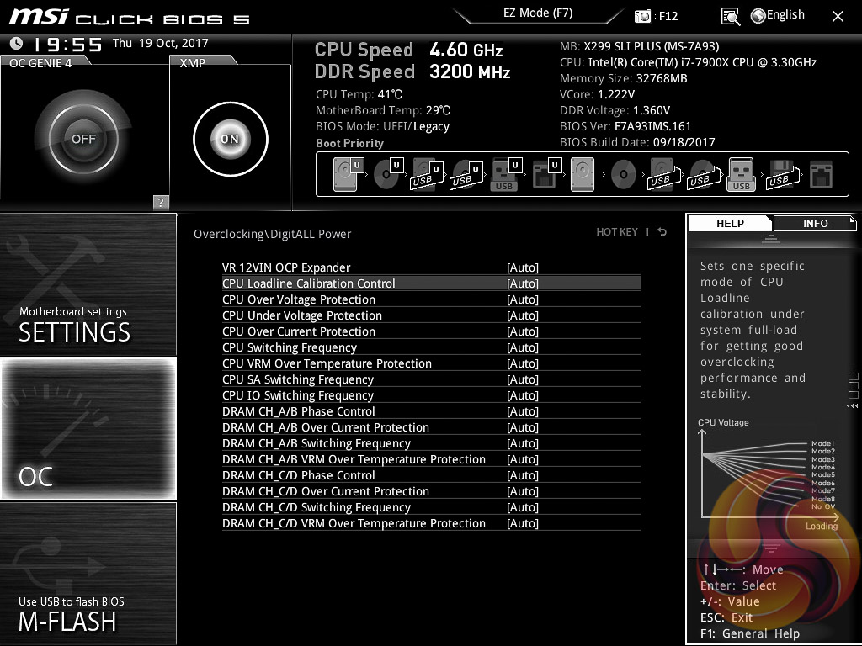
Task: Open CPU IO Switching Frequency Auto value
Action: click(522, 395)
